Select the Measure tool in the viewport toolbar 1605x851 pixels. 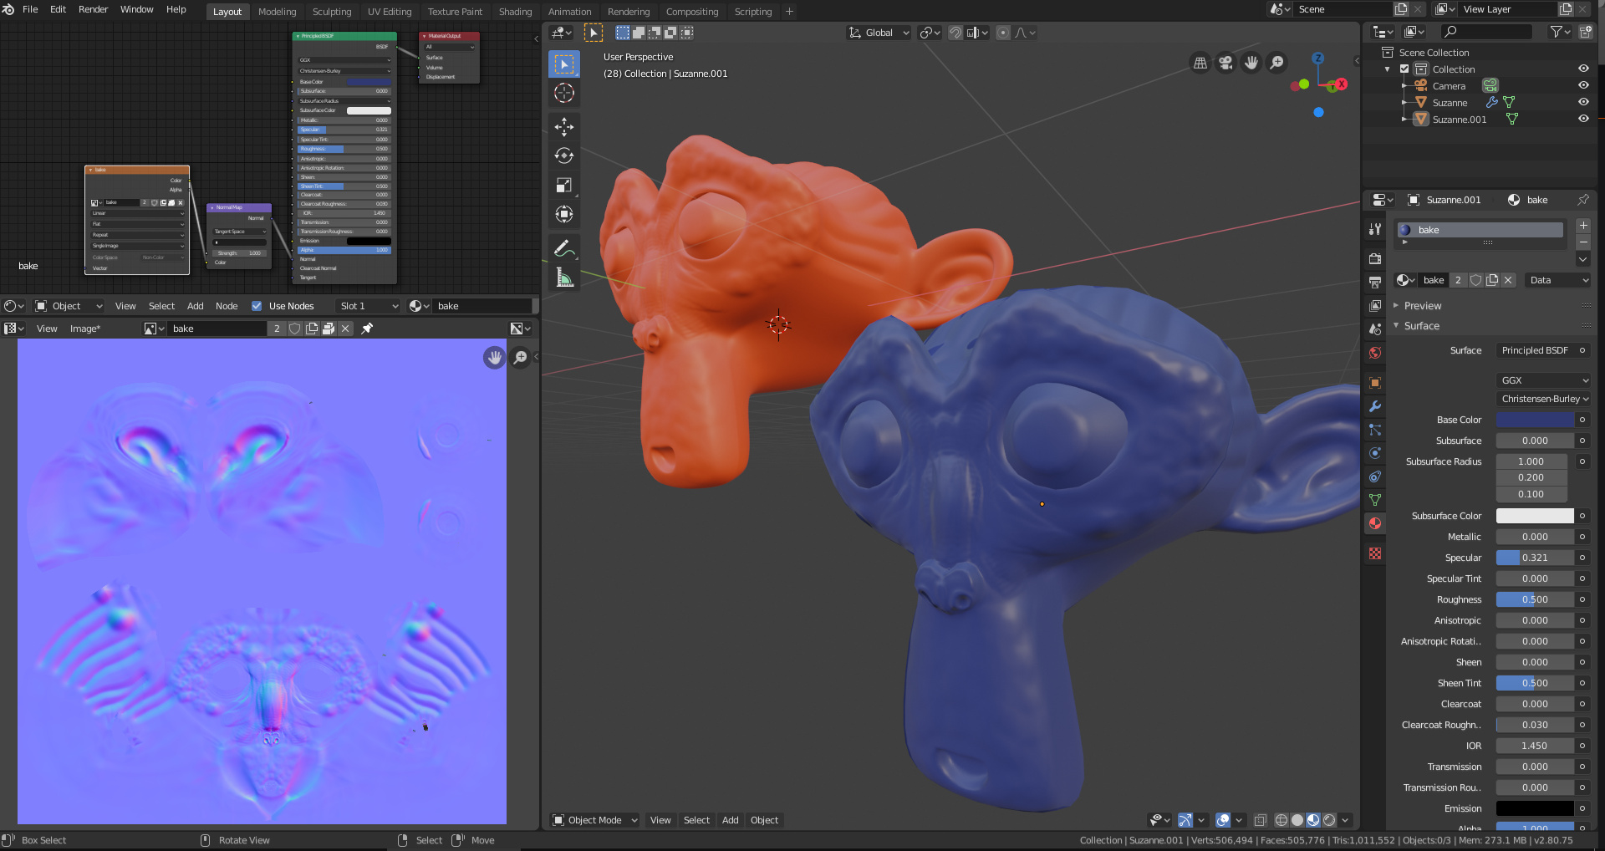pyautogui.click(x=564, y=277)
